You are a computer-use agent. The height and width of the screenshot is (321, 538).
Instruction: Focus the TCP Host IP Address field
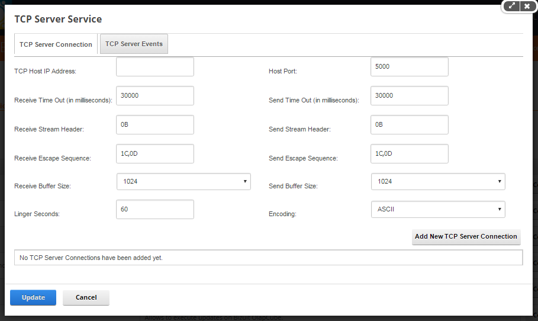click(x=155, y=66)
